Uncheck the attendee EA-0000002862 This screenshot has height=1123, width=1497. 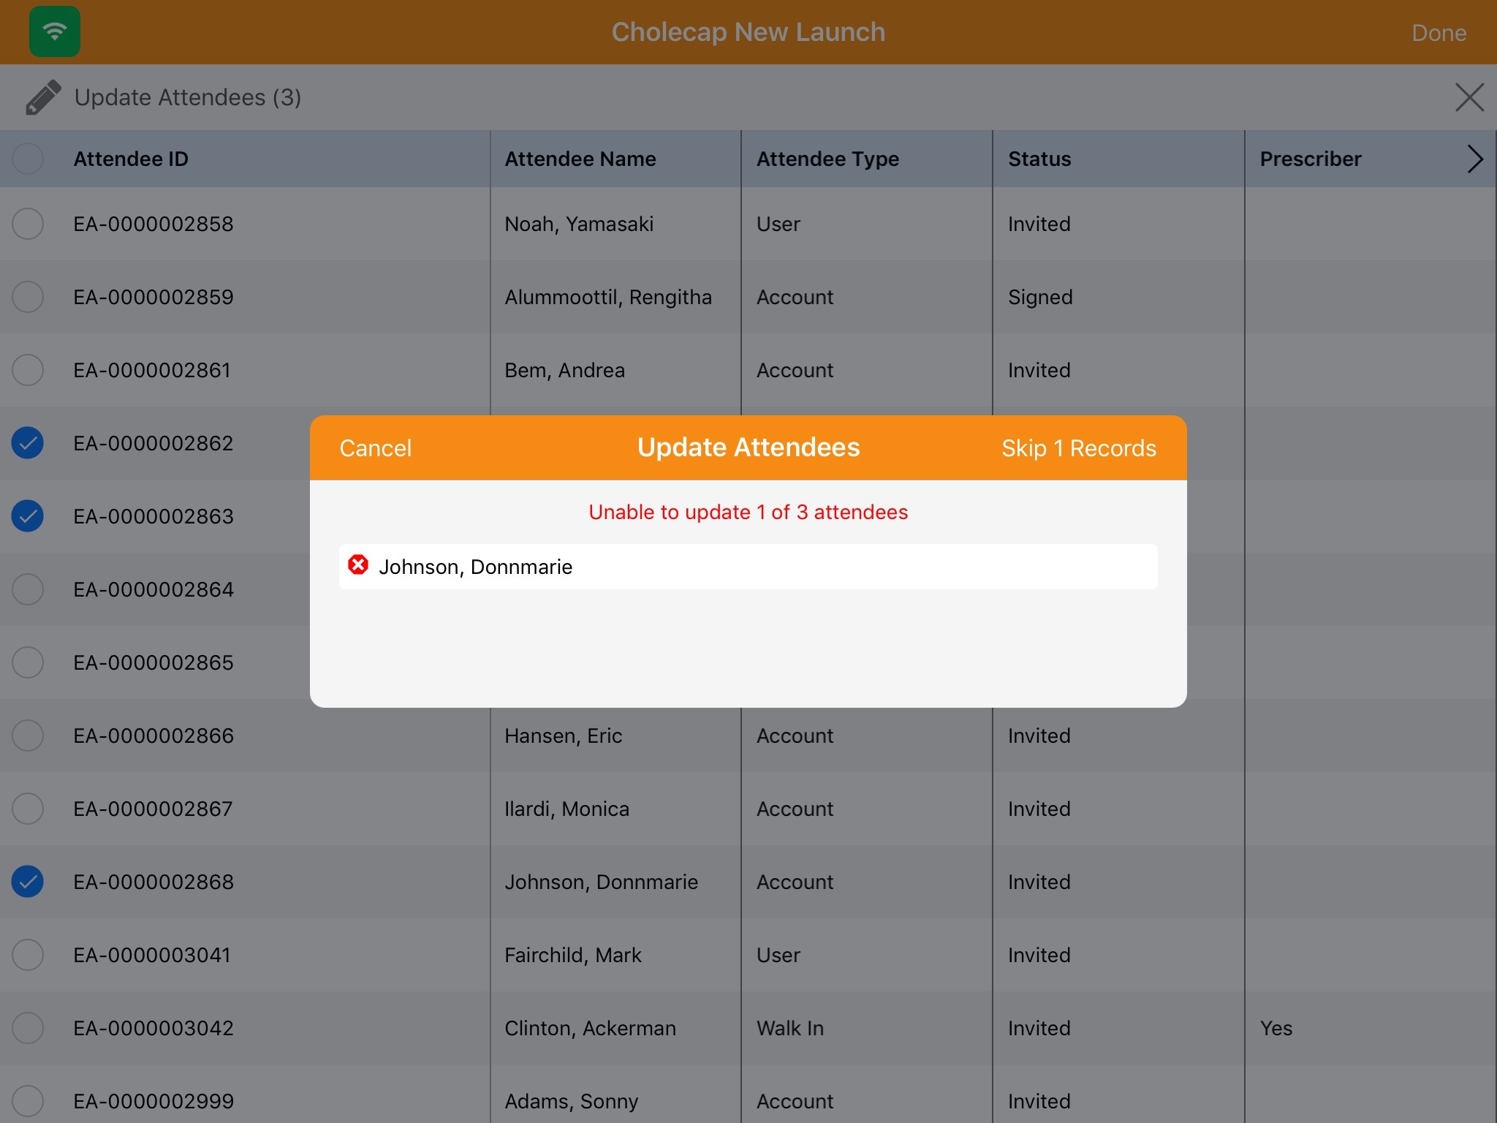(x=28, y=443)
